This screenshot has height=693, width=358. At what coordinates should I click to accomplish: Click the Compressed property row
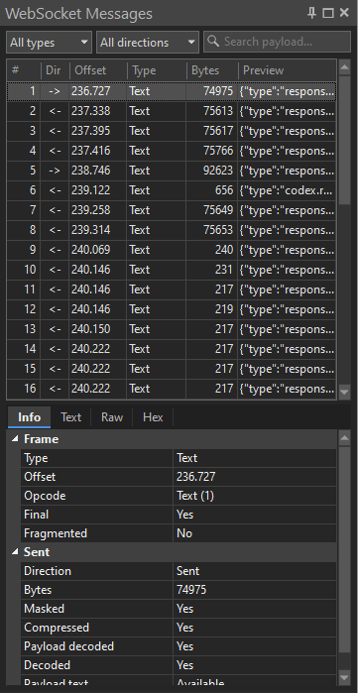179,628
